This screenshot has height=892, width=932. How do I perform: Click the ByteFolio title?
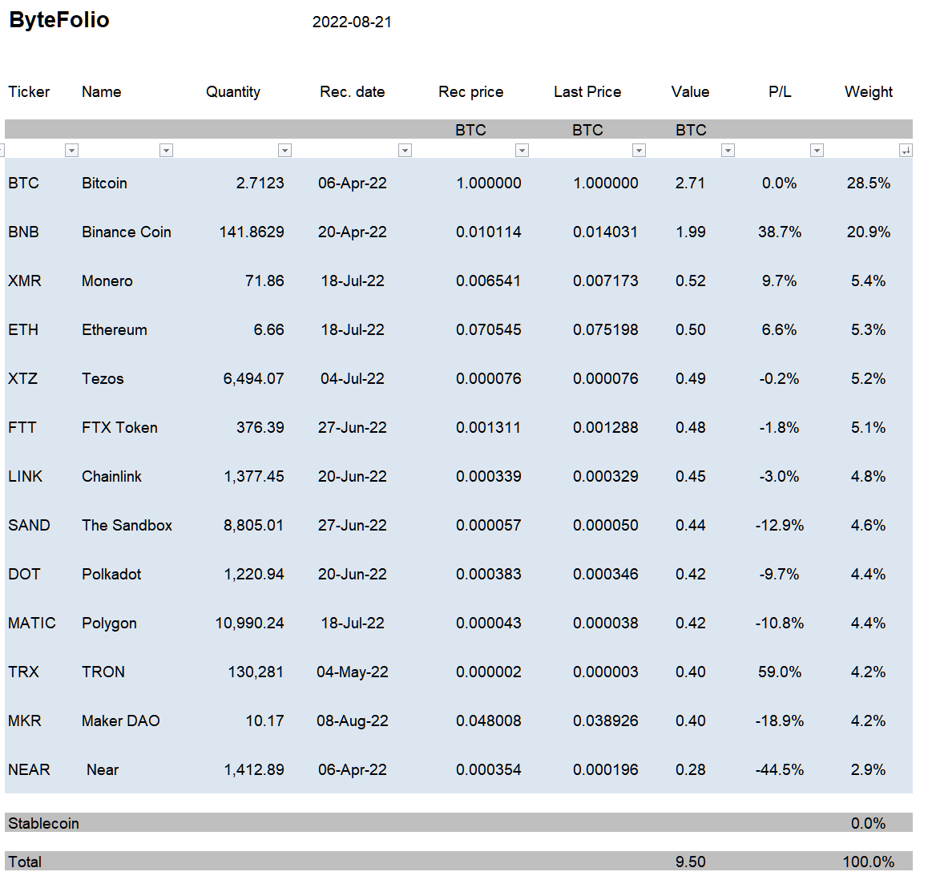59,20
